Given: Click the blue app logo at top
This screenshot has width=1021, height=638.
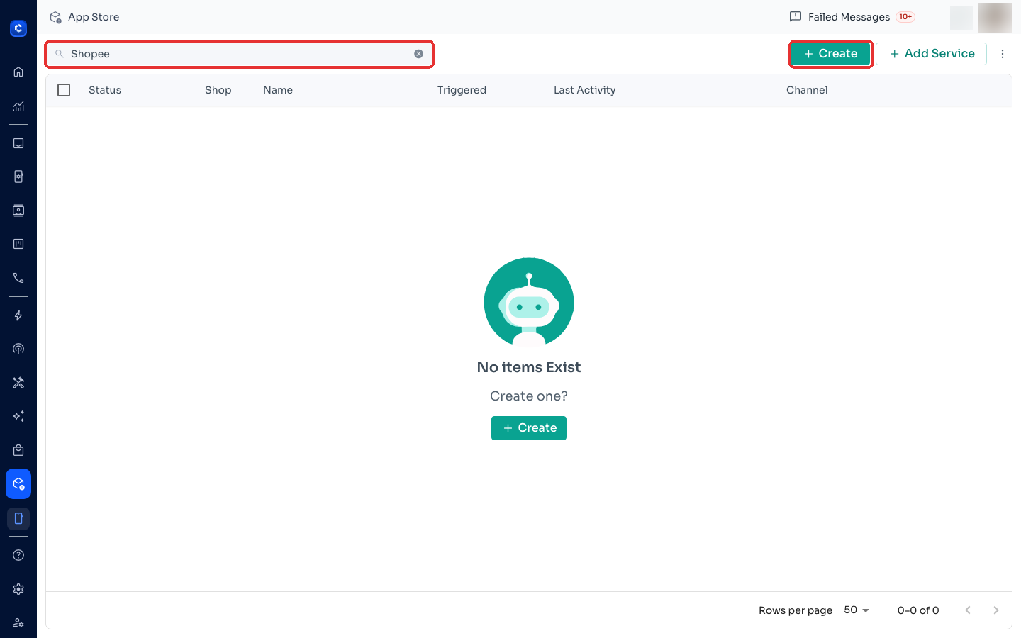Looking at the screenshot, I should pyautogui.click(x=18, y=28).
